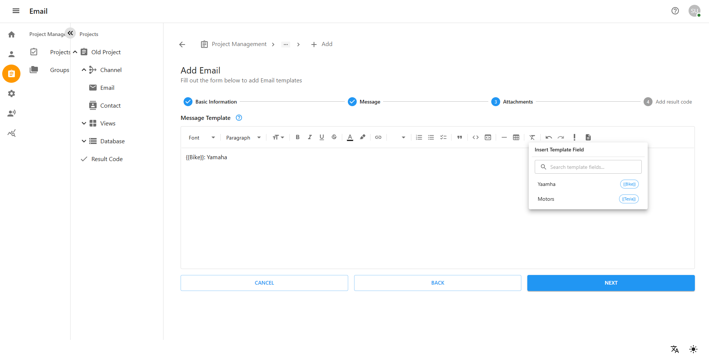Open the hamburger menu
709x357 pixels.
(16, 11)
